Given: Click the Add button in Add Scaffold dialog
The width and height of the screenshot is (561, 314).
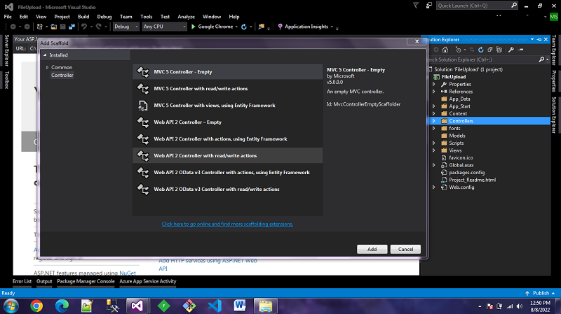Looking at the screenshot, I should [372, 249].
